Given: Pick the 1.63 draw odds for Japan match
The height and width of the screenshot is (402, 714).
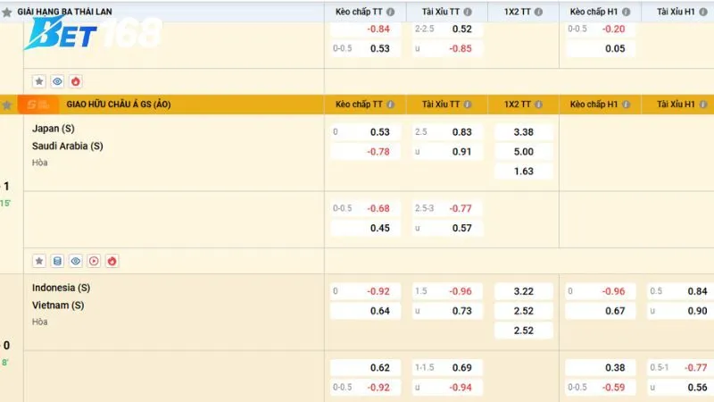Looking at the screenshot, I should tap(523, 171).
